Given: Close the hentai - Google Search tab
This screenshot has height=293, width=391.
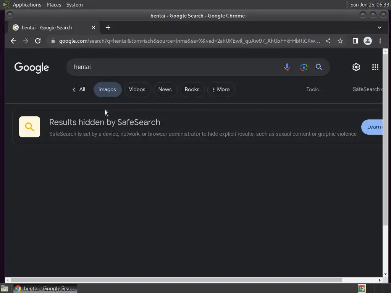Looking at the screenshot, I should (94, 27).
